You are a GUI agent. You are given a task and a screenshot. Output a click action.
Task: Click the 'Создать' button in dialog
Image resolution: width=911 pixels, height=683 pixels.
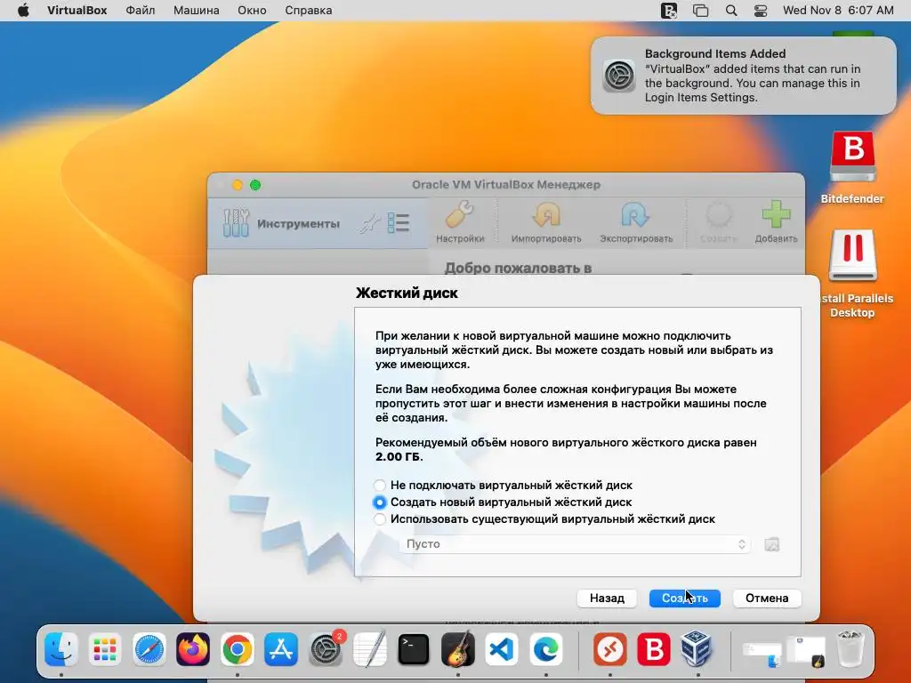click(684, 599)
